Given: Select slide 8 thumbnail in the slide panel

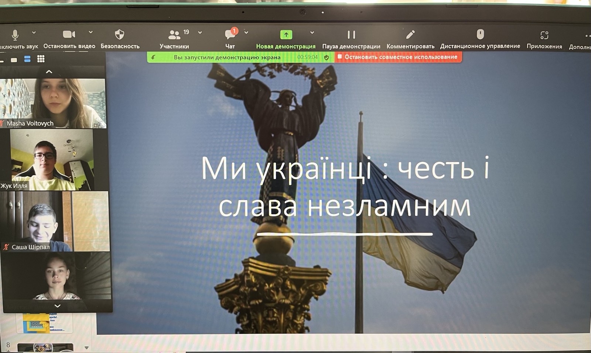Looking at the screenshot, I should point(45,347).
